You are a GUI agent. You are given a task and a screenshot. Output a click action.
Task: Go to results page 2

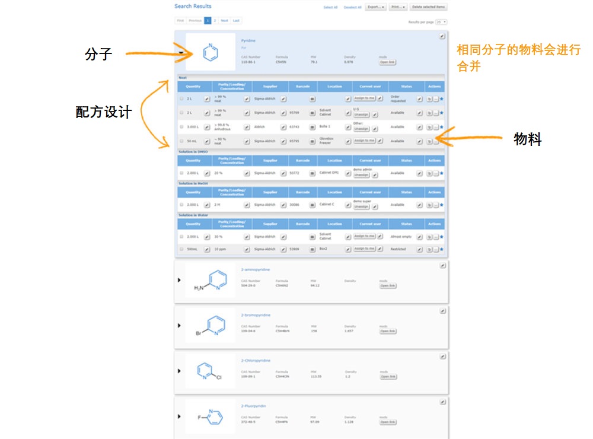(215, 21)
